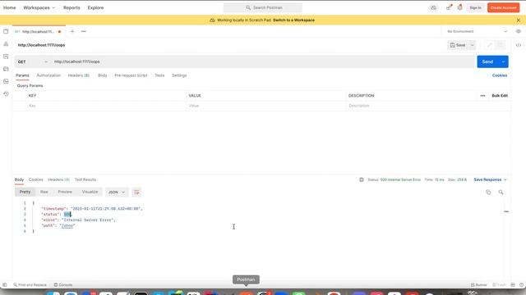Select the response Headers tab
This screenshot has height=295, width=526.
(58, 180)
